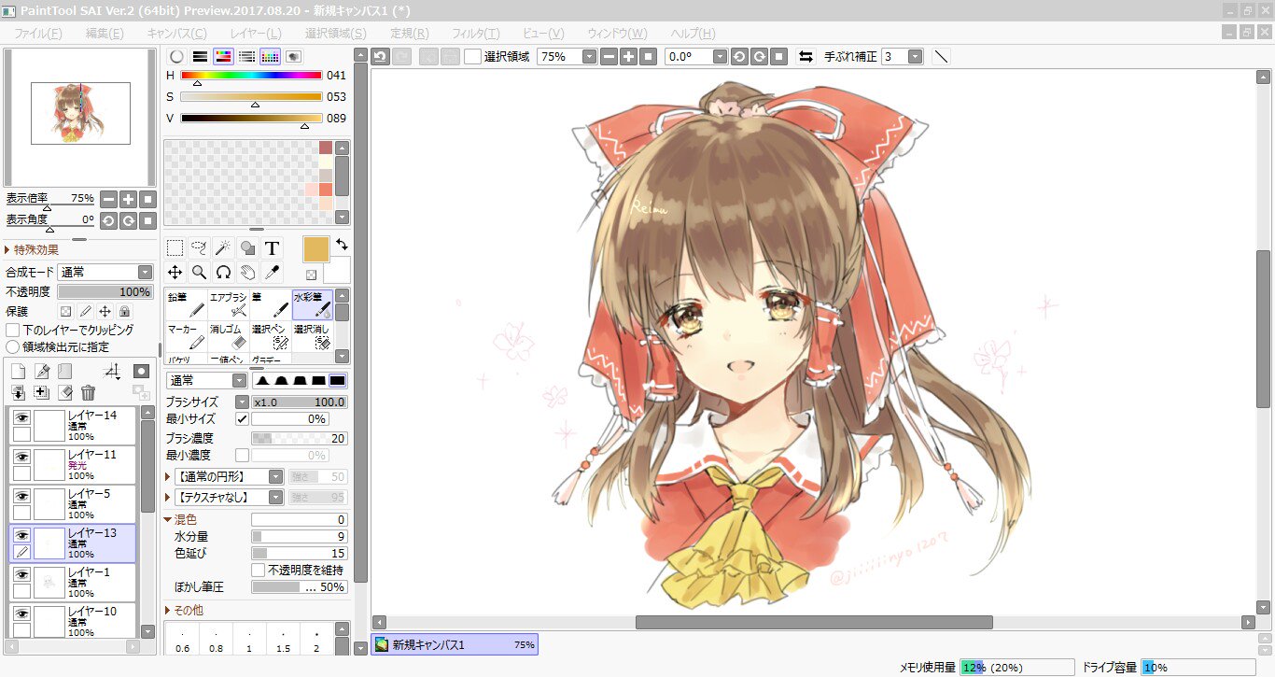Click the merge layer down icon

tap(18, 392)
